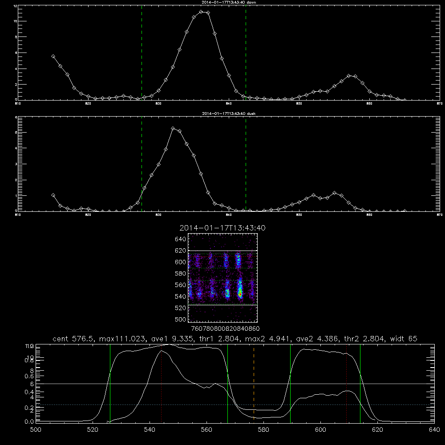
Task: Click the red dotted line near 609 in the bottom plot
Action: 346,383
